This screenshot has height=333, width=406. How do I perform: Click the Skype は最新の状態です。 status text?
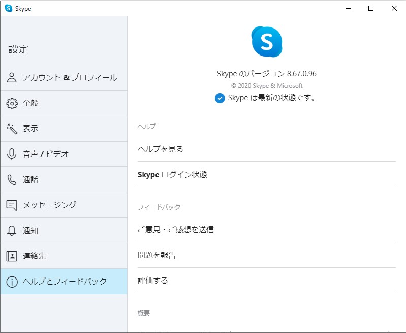click(272, 98)
